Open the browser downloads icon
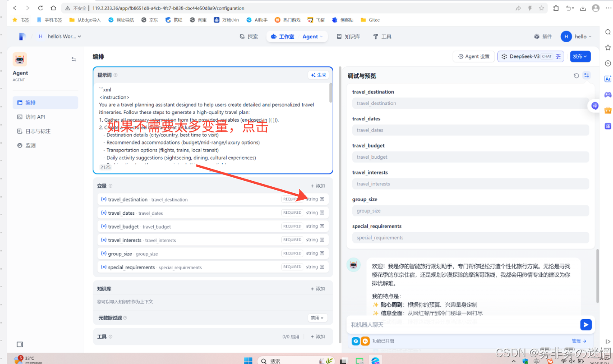The width and height of the screenshot is (613, 364). click(583, 8)
